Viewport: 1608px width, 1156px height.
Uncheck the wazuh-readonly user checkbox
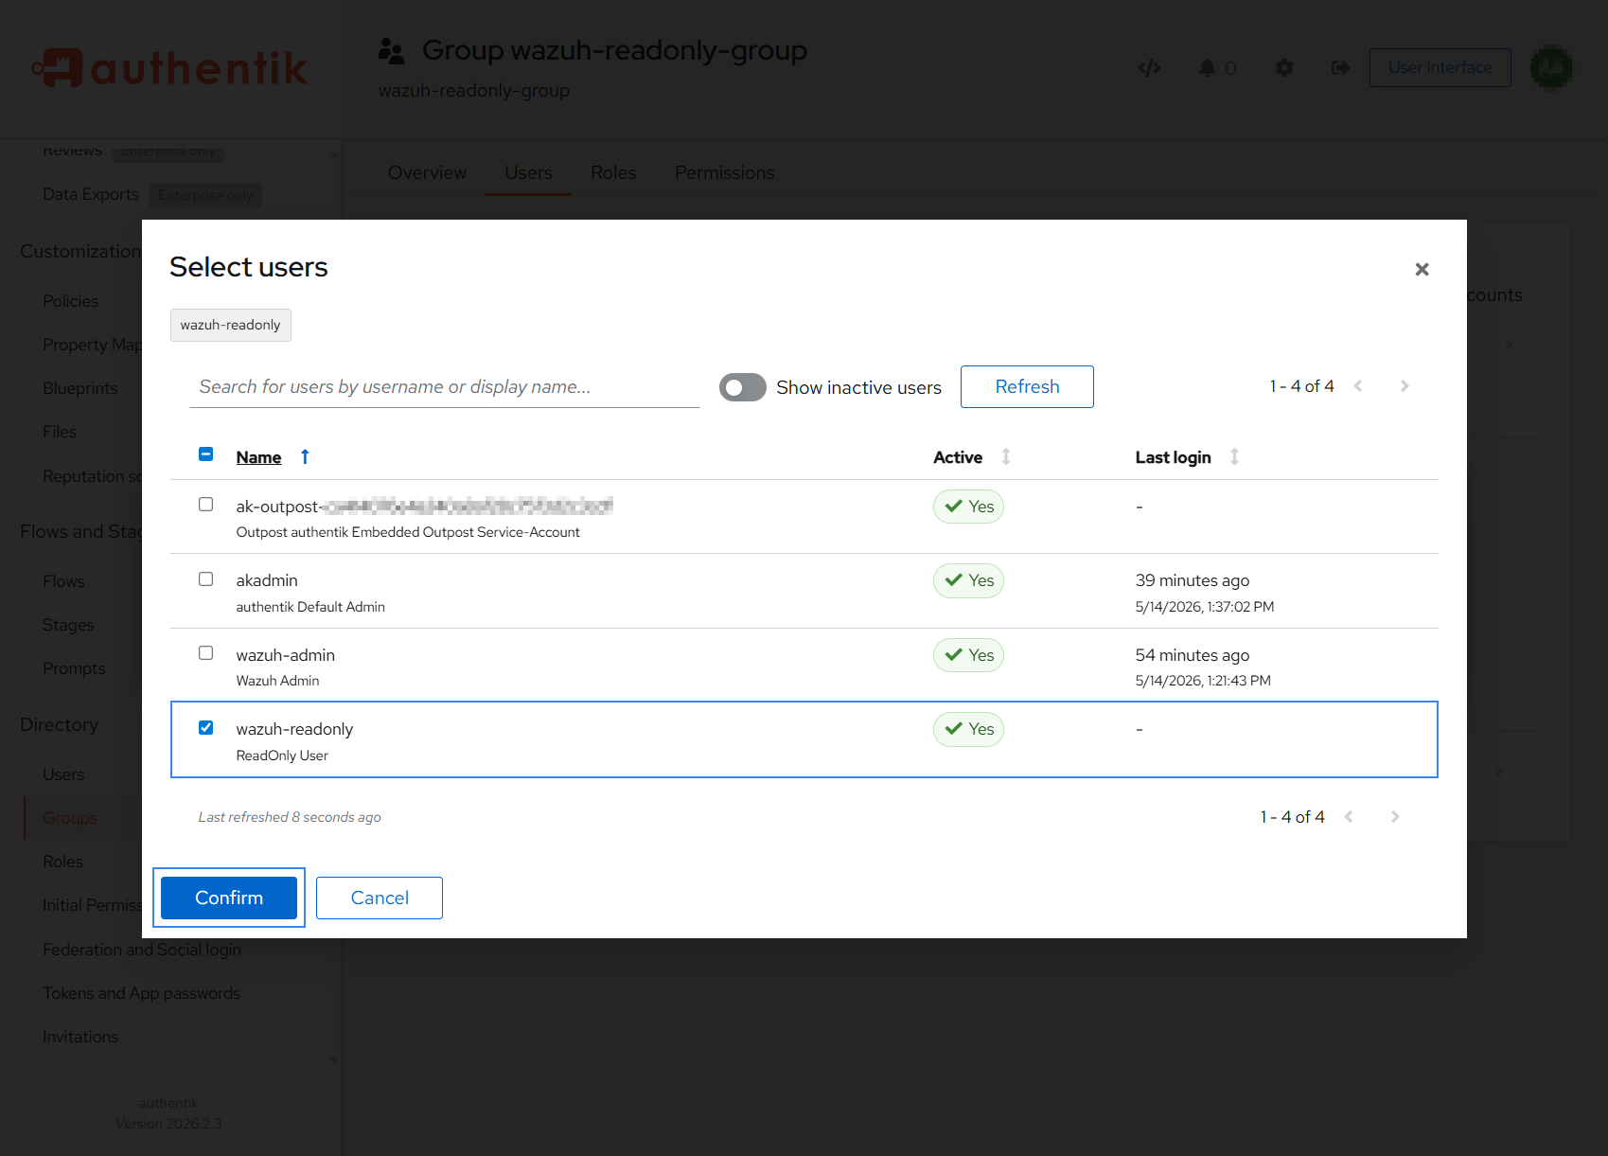click(x=205, y=728)
